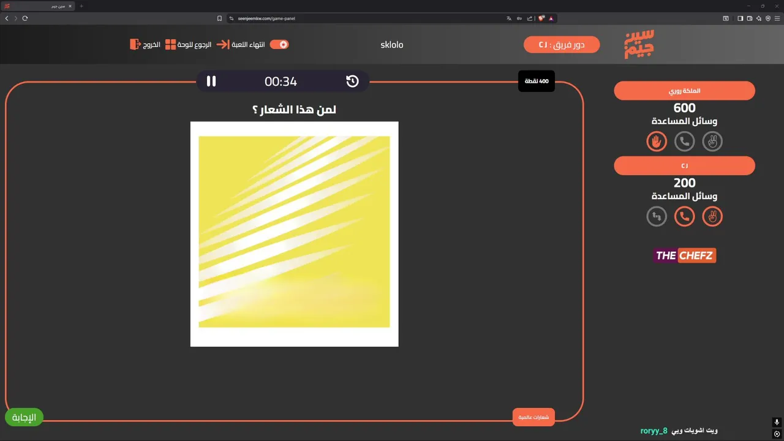Screen dimensions: 784x441
Task: Click the سين جيم site logo
Action: coord(639,43)
